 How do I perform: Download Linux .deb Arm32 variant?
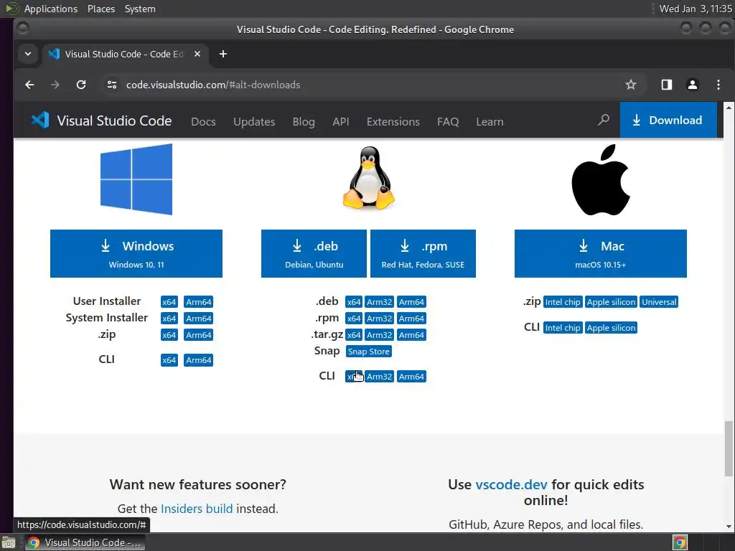coord(379,302)
